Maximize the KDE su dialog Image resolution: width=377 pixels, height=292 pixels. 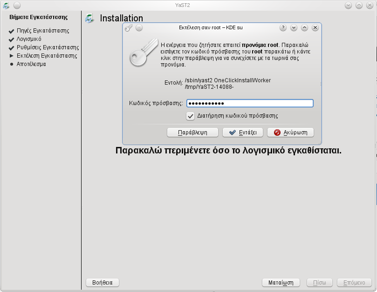click(x=304, y=28)
